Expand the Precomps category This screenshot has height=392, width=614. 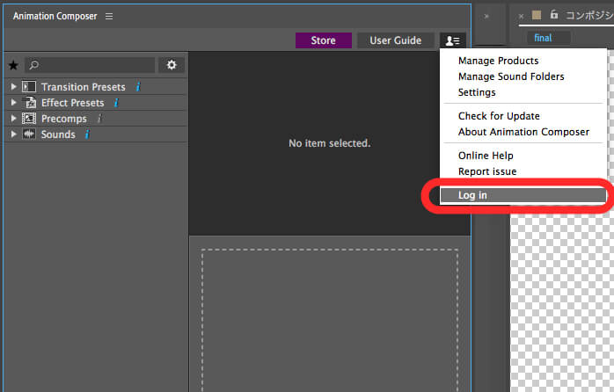pyautogui.click(x=14, y=118)
